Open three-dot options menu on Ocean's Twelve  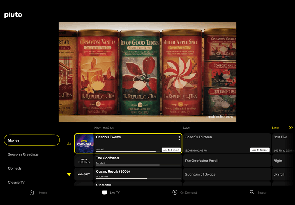click(179, 138)
